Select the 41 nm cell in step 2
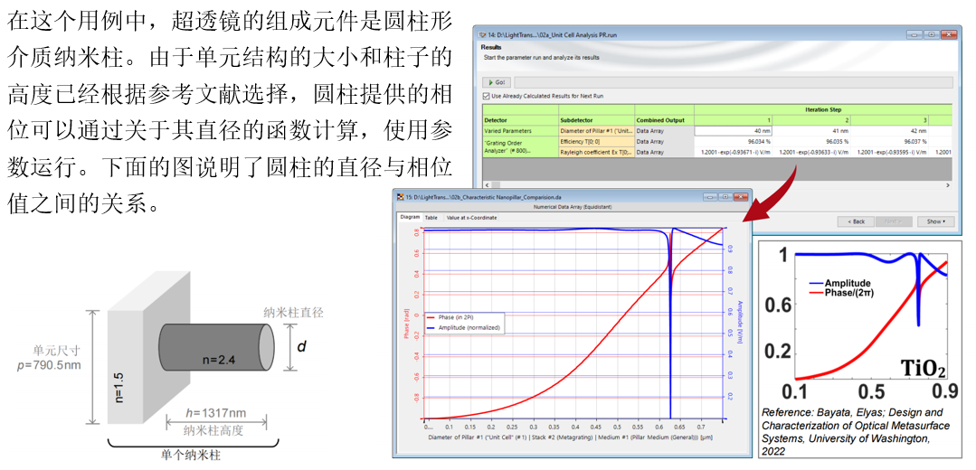 (810, 131)
